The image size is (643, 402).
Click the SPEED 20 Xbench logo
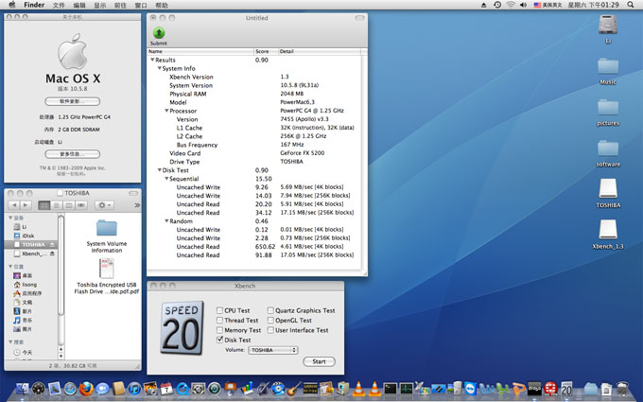(x=182, y=328)
